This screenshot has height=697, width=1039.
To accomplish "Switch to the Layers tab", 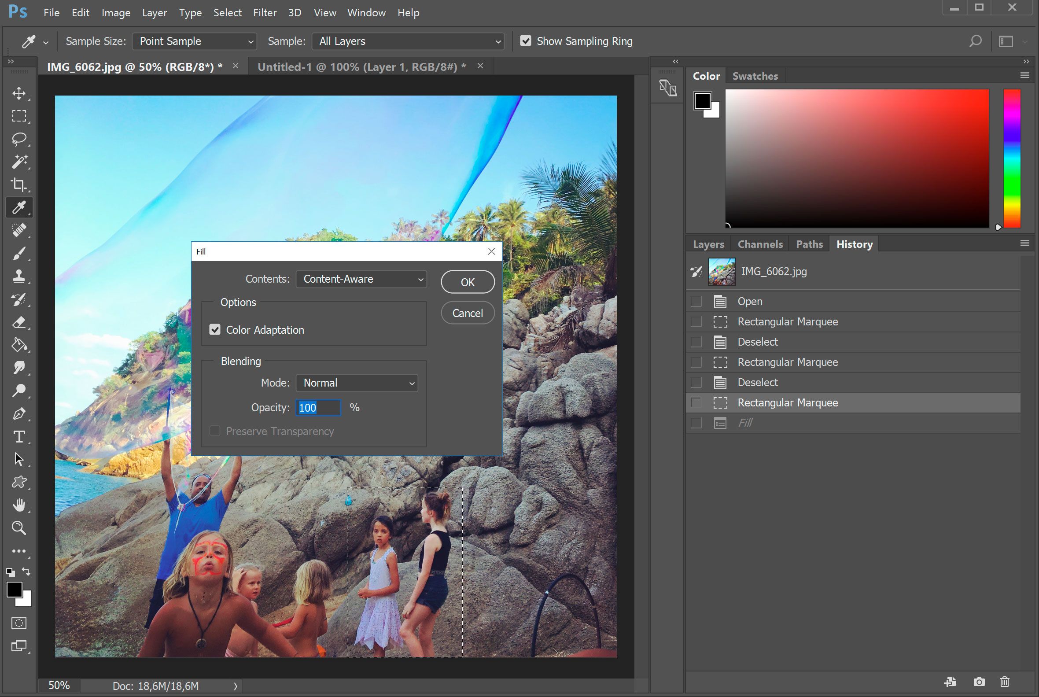I will pyautogui.click(x=707, y=243).
